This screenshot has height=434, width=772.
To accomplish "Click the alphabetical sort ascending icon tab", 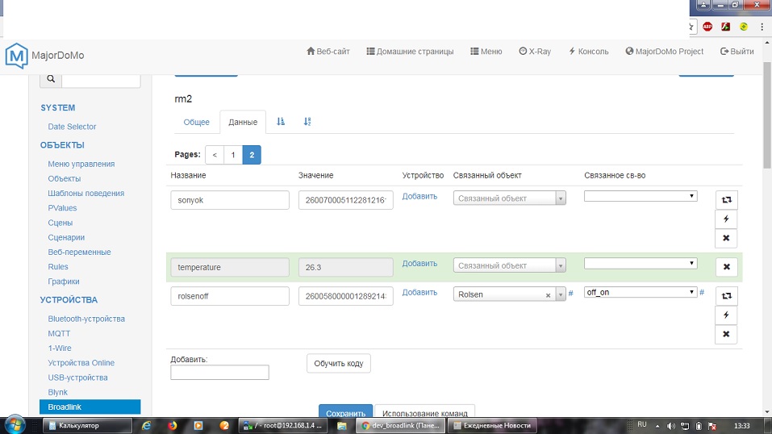I will tap(281, 122).
